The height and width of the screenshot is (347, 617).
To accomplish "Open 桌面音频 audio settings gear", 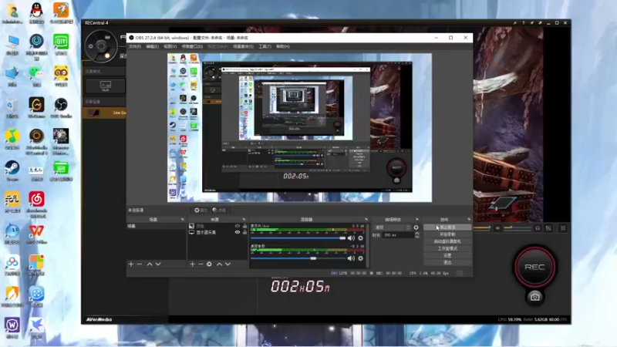I will click(x=360, y=258).
